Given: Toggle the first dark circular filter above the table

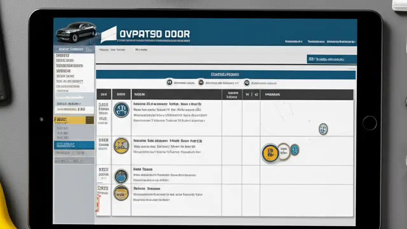Looking at the screenshot, I should point(169,82).
